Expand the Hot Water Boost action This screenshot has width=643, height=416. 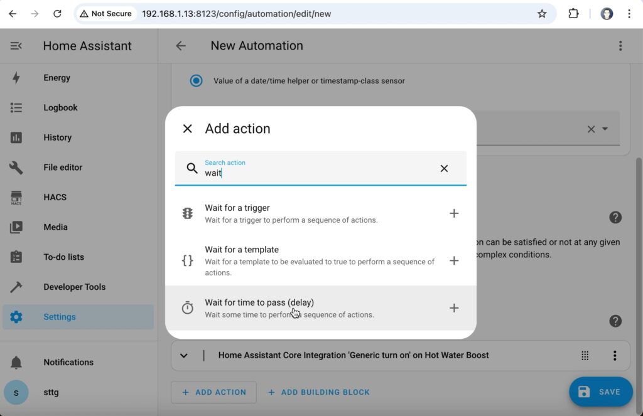[x=184, y=355]
